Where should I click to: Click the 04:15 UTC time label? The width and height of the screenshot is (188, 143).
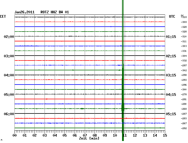[171, 95]
